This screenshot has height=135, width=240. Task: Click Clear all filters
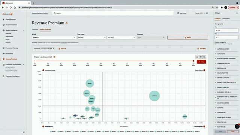click(62, 49)
